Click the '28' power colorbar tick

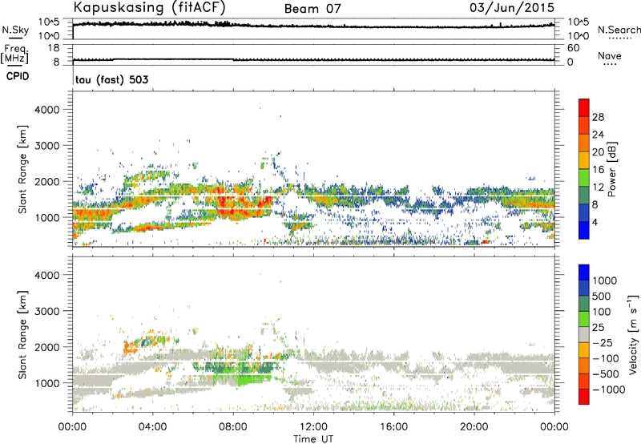point(598,117)
